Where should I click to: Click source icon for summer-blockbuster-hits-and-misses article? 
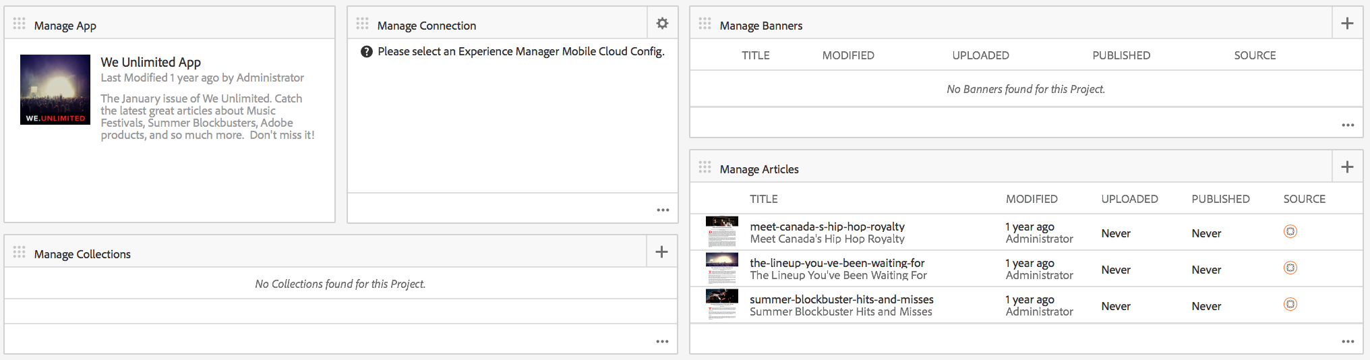tap(1290, 305)
